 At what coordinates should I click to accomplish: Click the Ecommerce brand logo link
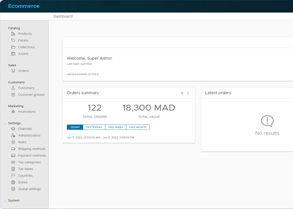point(24,6)
